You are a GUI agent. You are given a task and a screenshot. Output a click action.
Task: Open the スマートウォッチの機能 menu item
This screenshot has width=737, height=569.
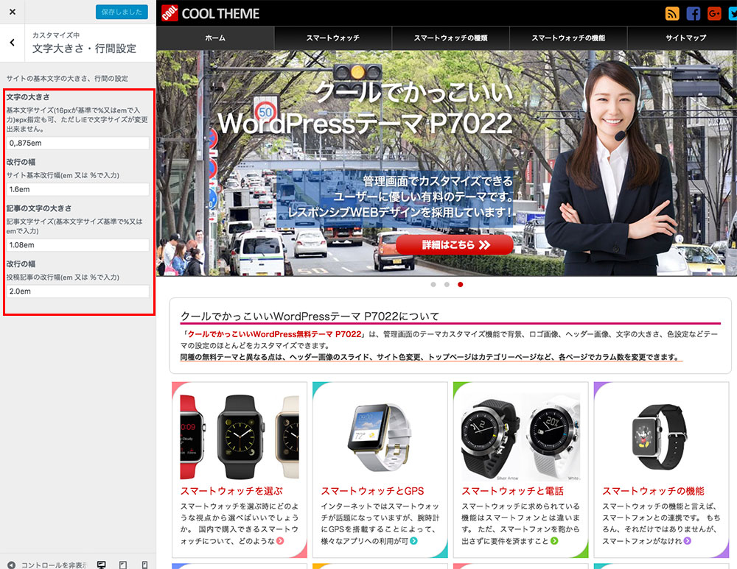[x=568, y=38]
